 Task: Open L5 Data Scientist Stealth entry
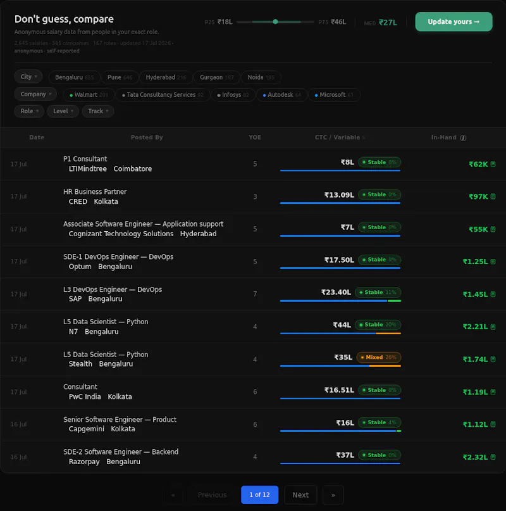point(252,359)
